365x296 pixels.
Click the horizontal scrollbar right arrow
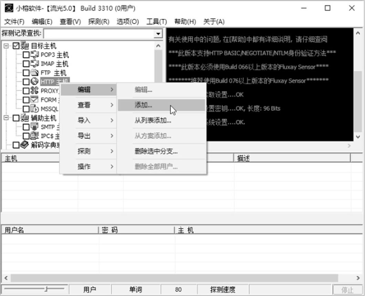click(358, 278)
